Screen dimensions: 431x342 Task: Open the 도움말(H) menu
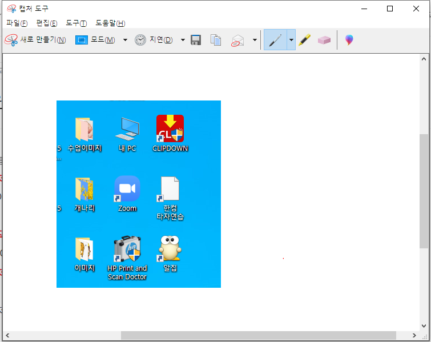110,23
